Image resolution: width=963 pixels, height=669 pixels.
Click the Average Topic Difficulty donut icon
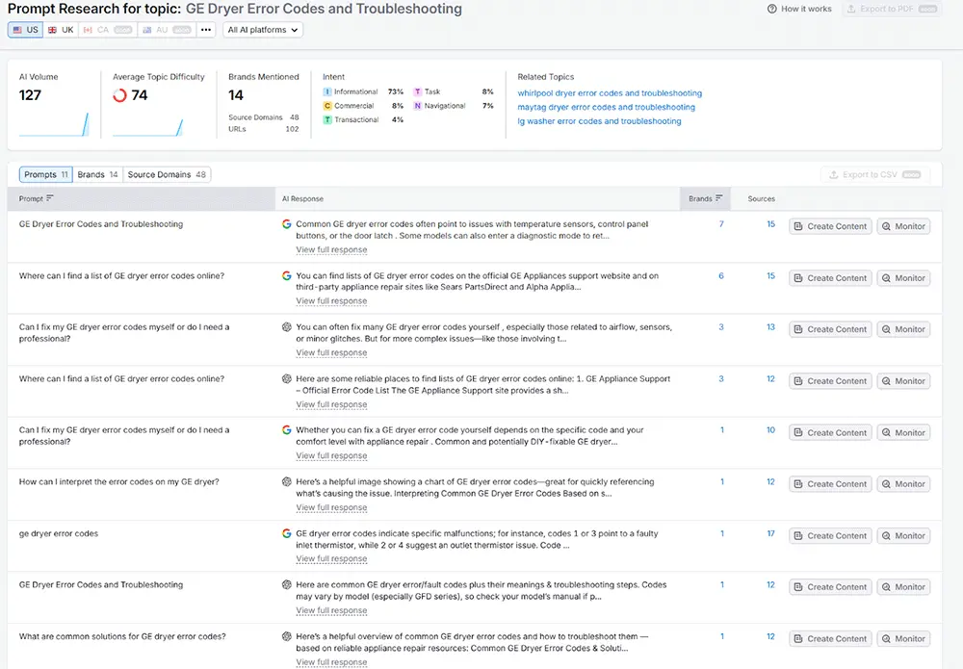tap(120, 95)
